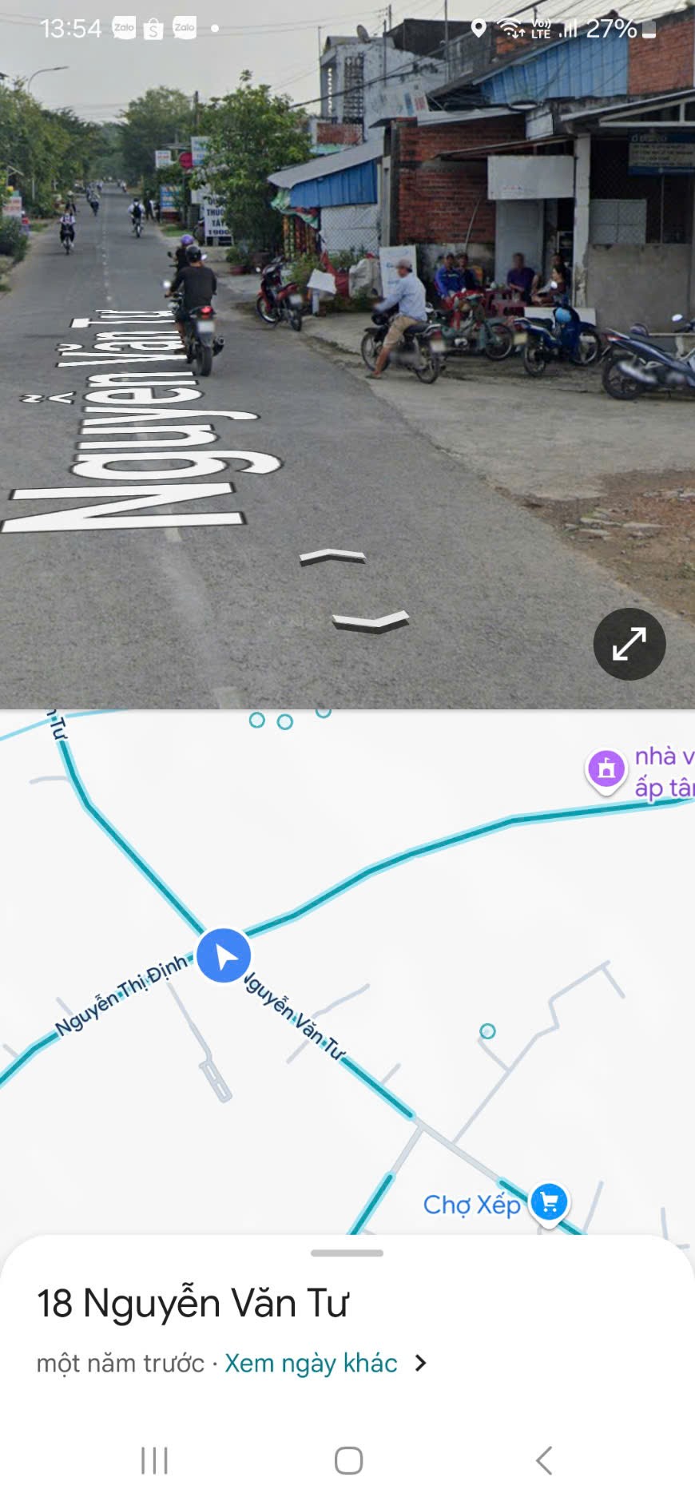Tap the Android home button
695x1505 pixels.
pos(348,1460)
